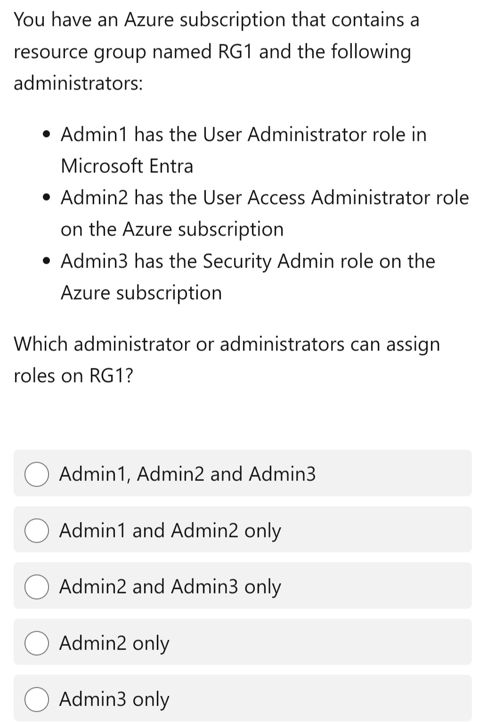Select the radio button for Admin2 only
The width and height of the screenshot is (487, 722).
click(x=36, y=643)
